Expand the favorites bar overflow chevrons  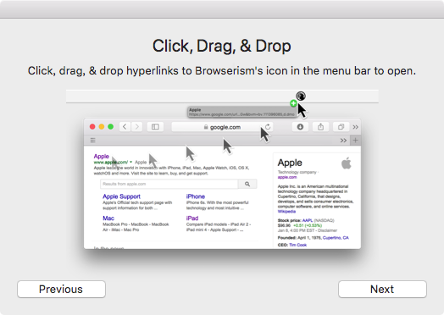tap(343, 141)
